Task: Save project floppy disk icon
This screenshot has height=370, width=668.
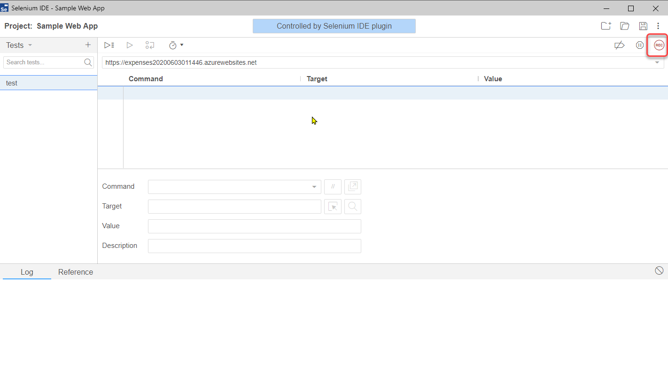Action: pos(643,26)
